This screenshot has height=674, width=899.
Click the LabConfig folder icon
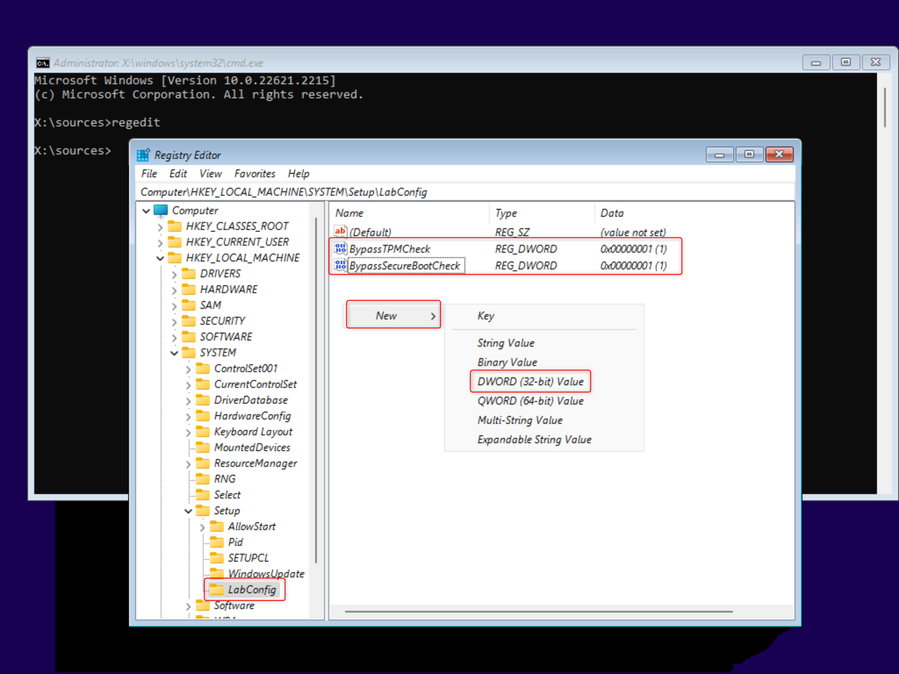coord(217,589)
